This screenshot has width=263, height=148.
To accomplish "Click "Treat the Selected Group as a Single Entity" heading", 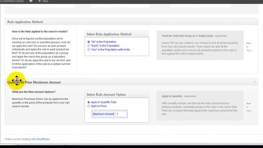I will tap(187, 36).
